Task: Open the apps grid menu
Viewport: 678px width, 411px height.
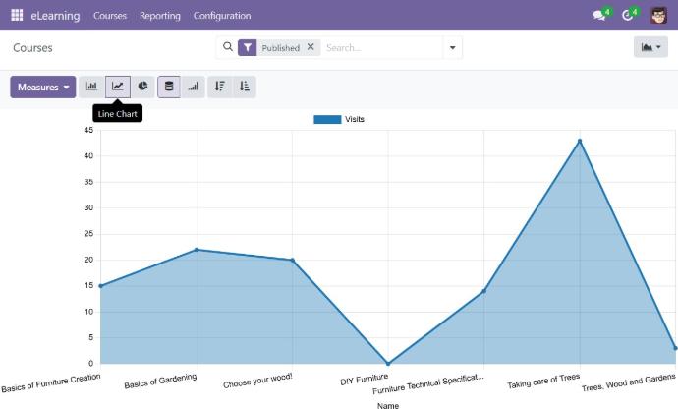Action: (17, 15)
